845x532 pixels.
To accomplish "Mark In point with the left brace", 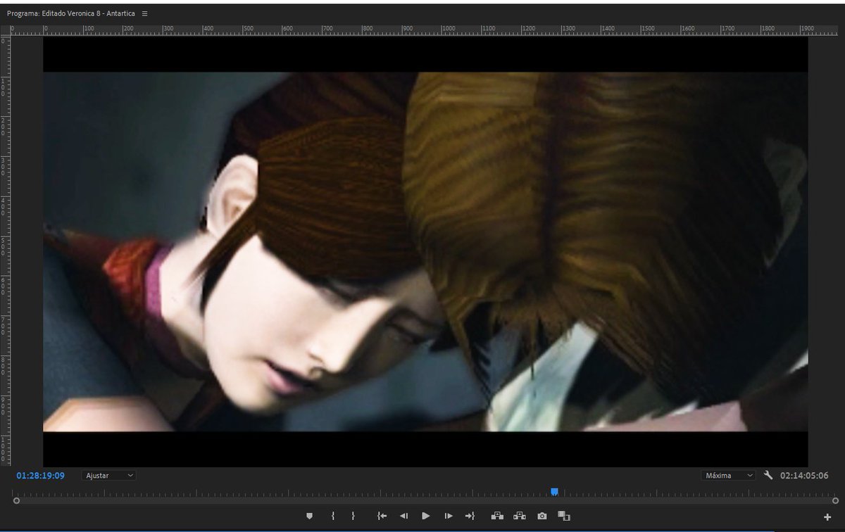I will tap(333, 516).
